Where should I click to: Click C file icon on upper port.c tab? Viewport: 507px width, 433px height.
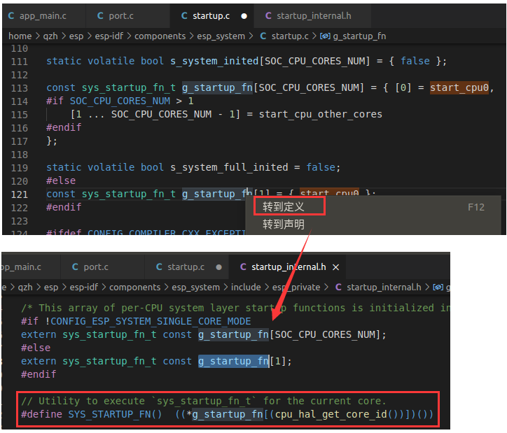(x=100, y=16)
